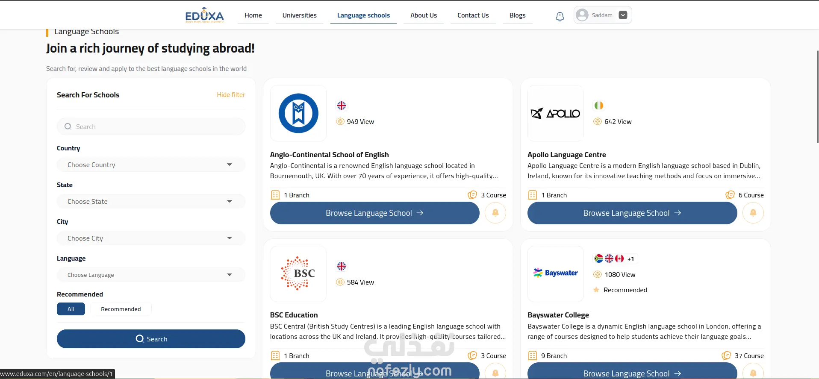This screenshot has height=379, width=819.
Task: Go to the Home page
Action: (253, 15)
